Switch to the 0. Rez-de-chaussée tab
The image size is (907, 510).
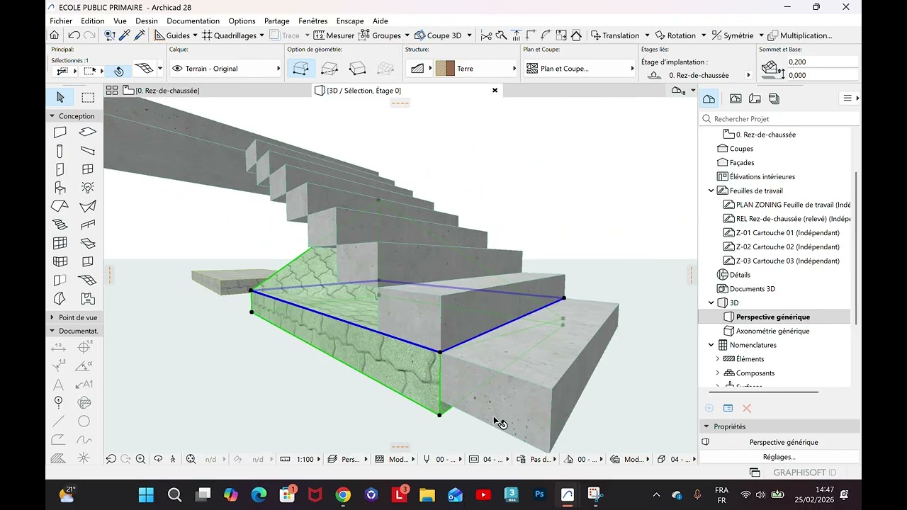coord(162,91)
